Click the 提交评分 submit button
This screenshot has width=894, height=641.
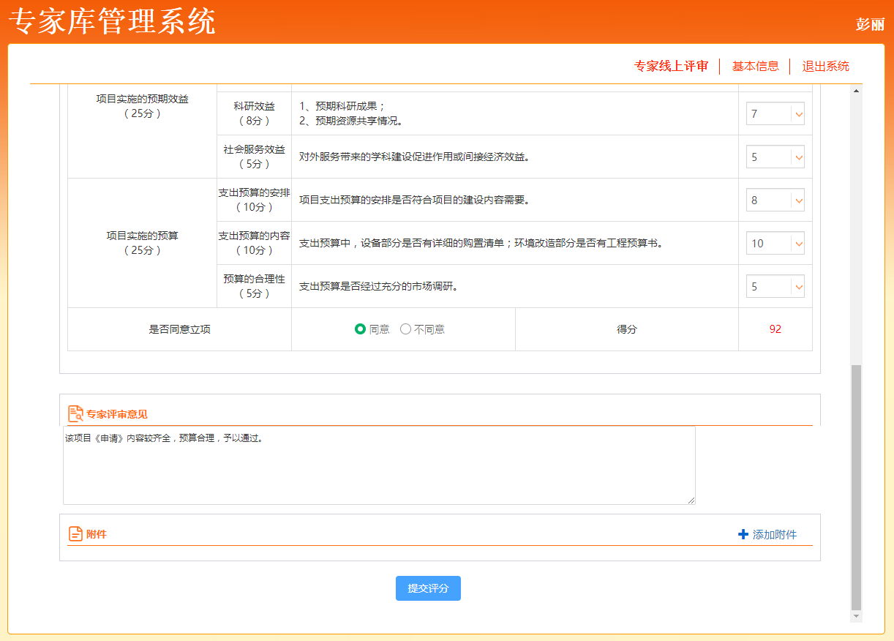(x=428, y=588)
